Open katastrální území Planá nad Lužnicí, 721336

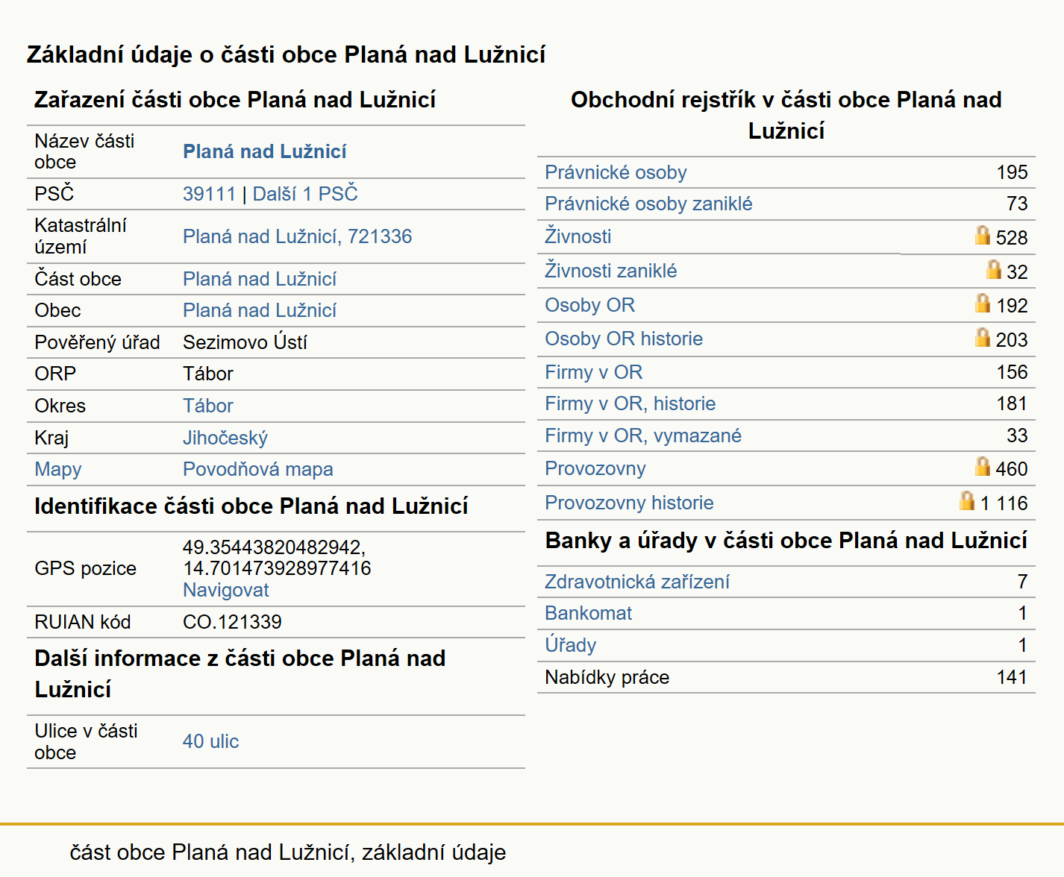pos(297,236)
